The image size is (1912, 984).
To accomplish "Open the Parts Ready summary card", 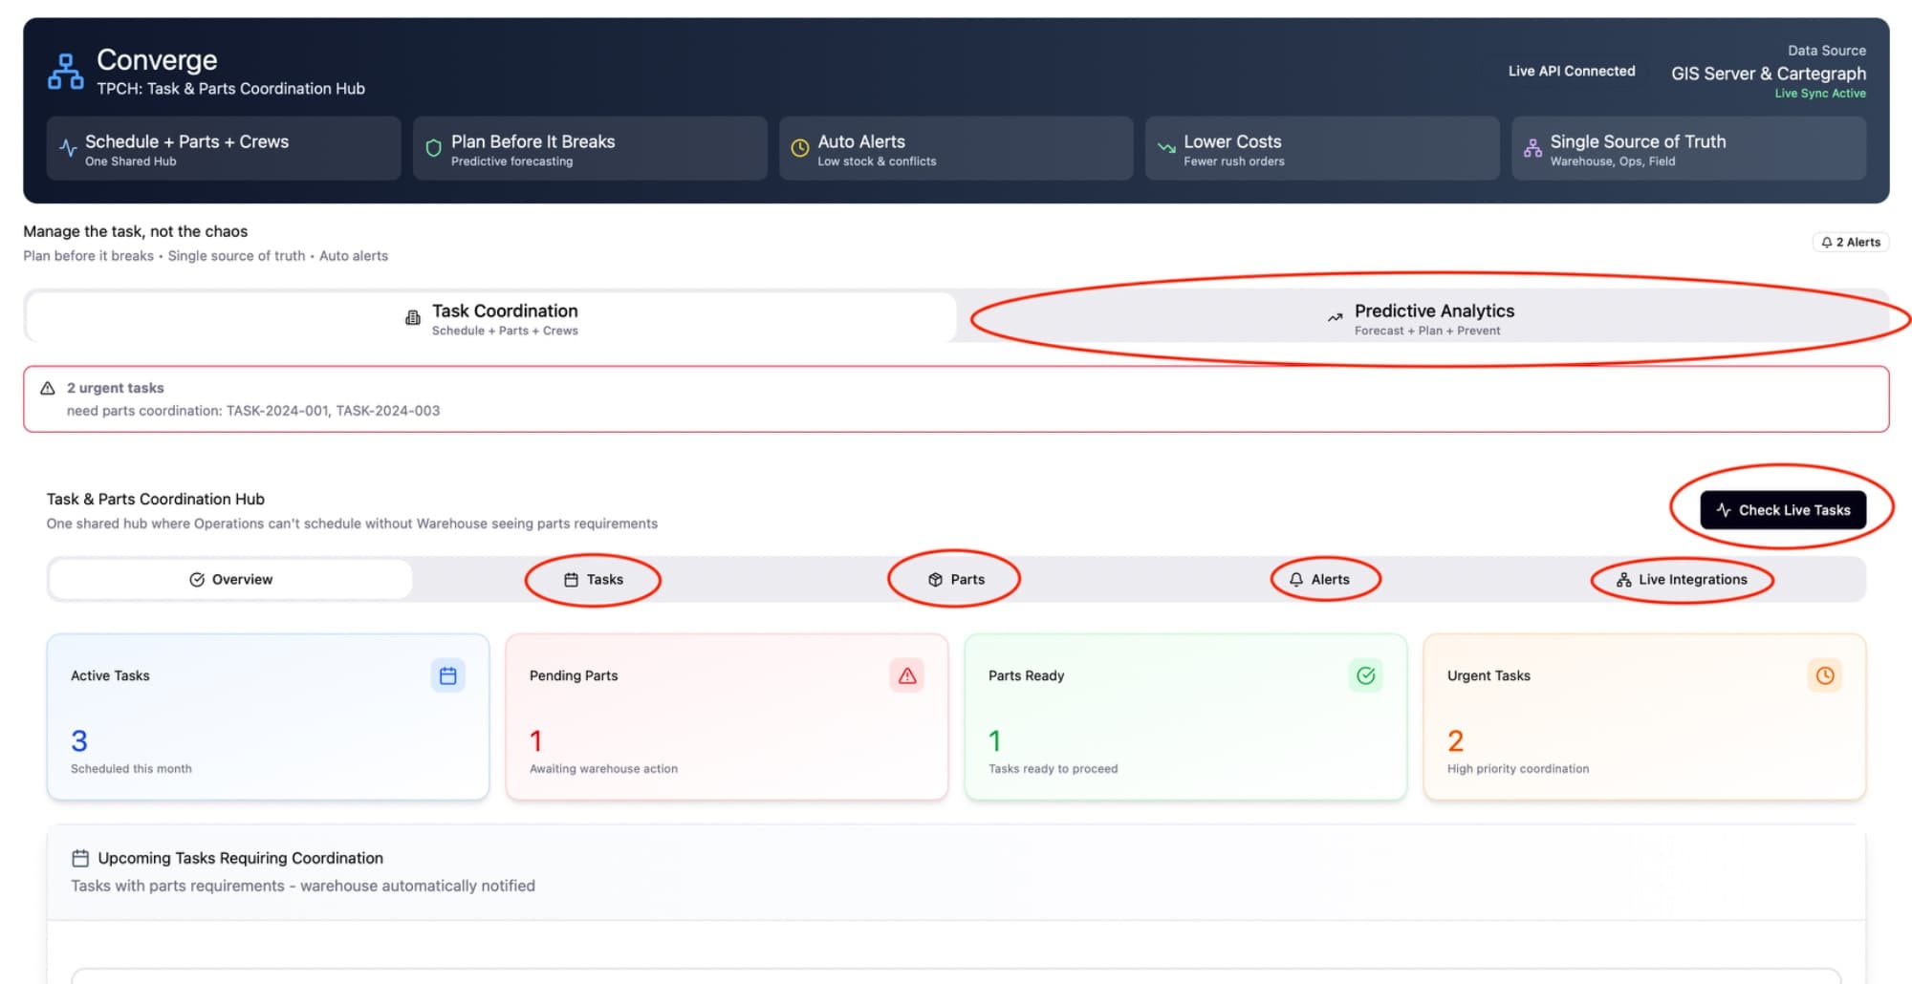I will (x=1185, y=717).
